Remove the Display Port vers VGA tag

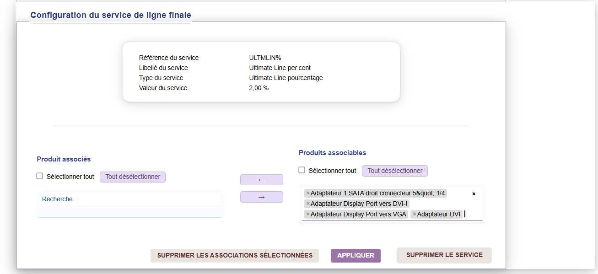[x=308, y=214]
